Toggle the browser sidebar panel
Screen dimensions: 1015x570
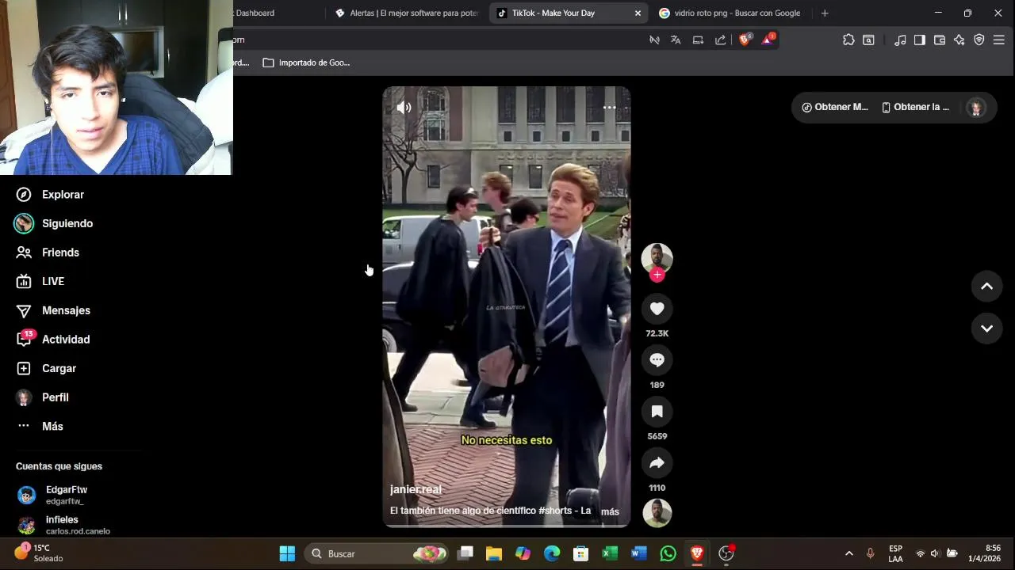point(920,40)
